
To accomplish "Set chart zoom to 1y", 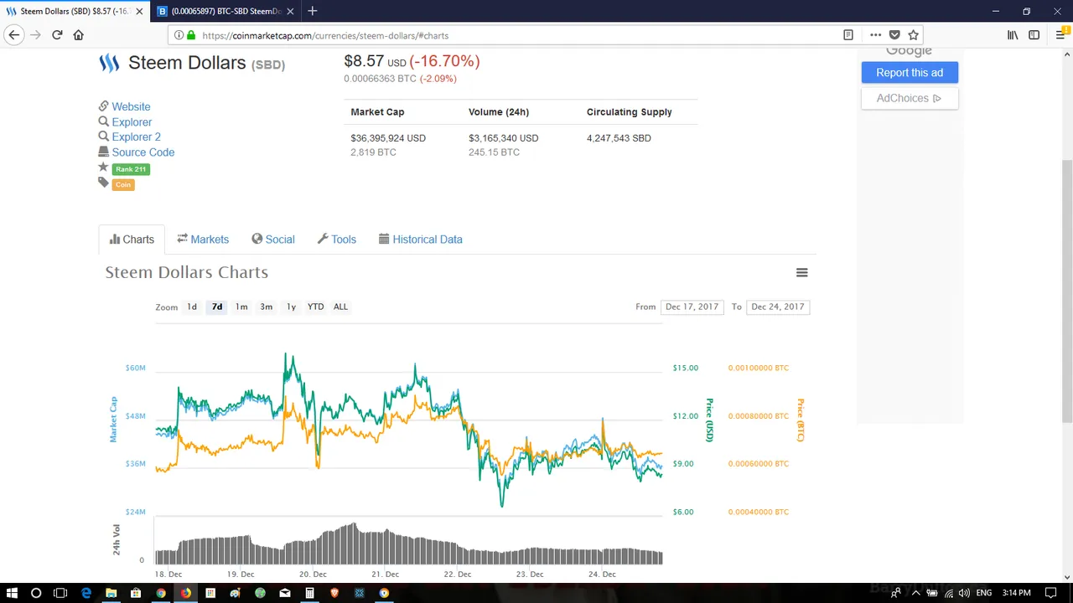I will 291,307.
